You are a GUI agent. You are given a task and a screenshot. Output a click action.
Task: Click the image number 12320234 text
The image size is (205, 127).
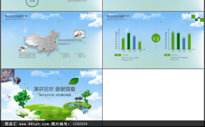point(80,124)
